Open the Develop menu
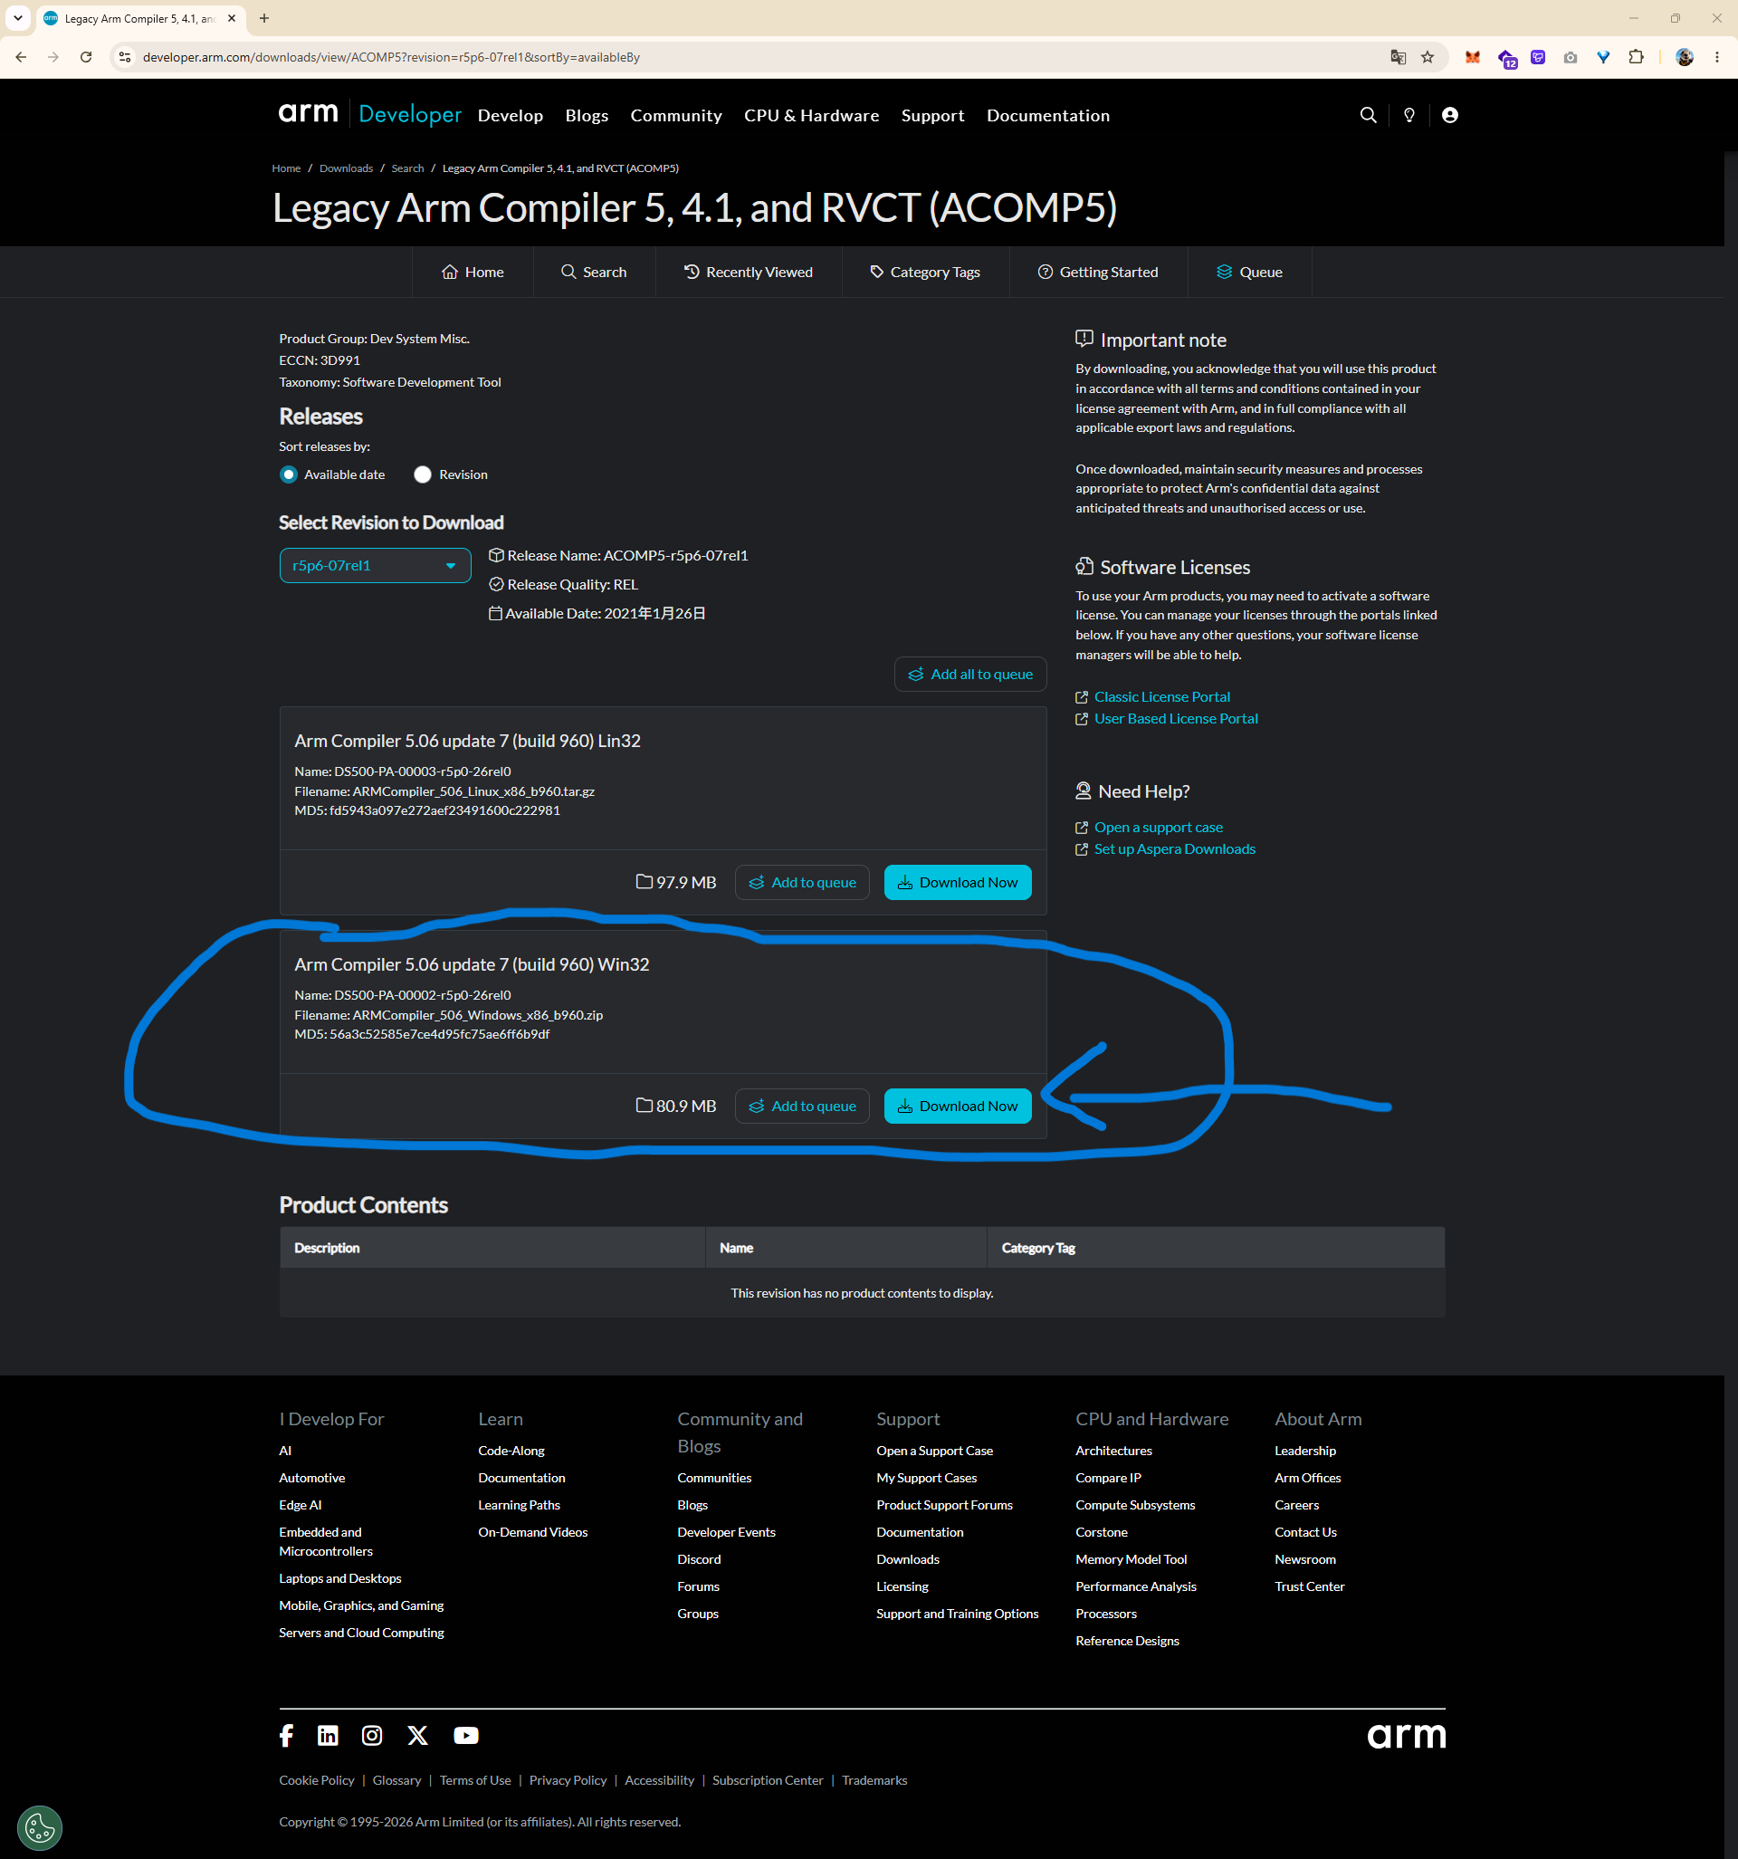The height and width of the screenshot is (1859, 1738). coord(511,115)
